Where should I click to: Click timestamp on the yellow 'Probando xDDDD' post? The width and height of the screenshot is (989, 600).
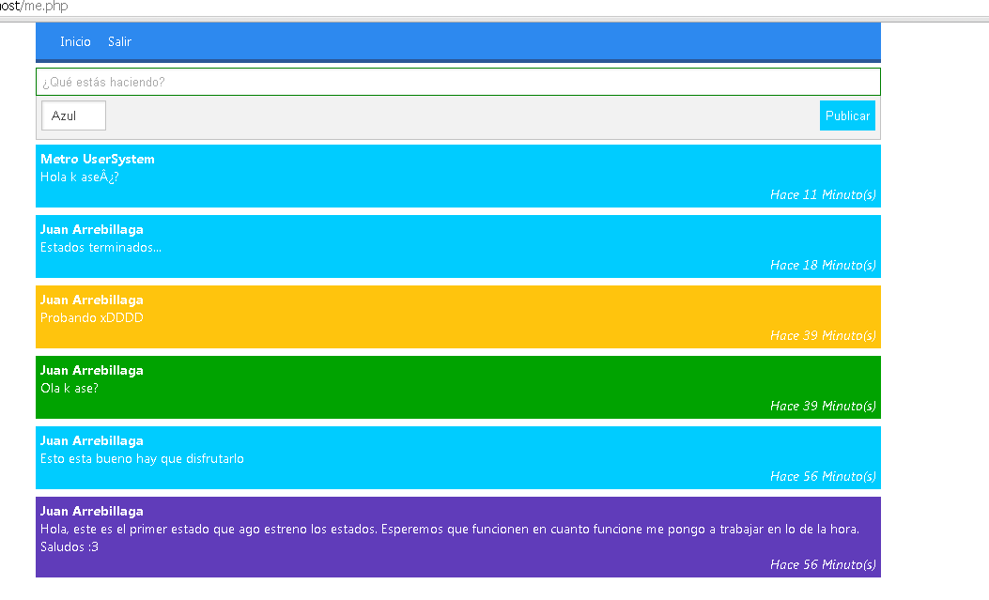point(823,336)
